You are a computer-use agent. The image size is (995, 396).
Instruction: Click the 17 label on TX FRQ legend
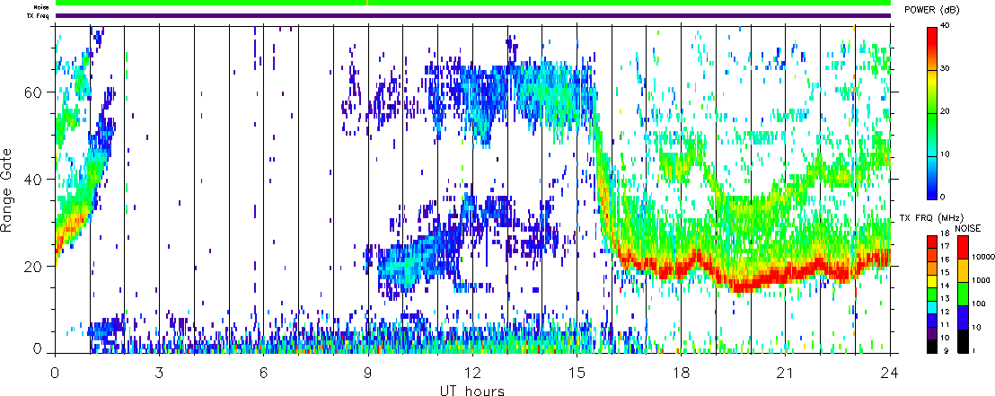pyautogui.click(x=945, y=246)
